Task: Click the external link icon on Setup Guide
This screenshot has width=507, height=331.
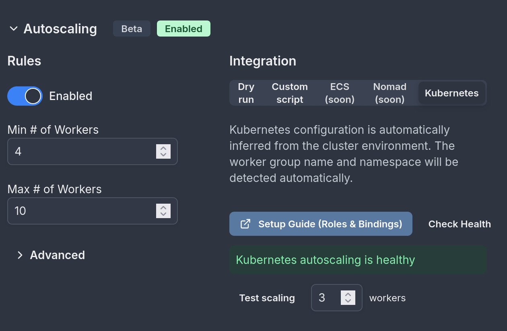Action: click(x=245, y=224)
